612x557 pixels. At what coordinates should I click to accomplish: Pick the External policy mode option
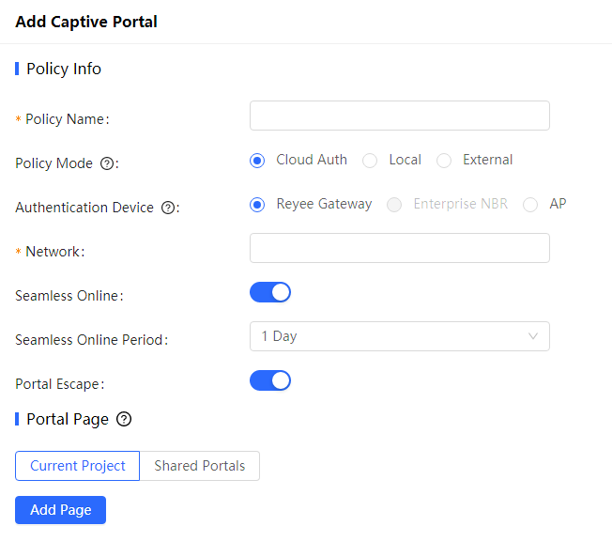[444, 161]
